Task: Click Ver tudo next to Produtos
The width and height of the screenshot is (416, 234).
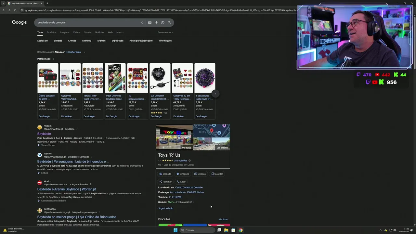Action: pos(223,219)
